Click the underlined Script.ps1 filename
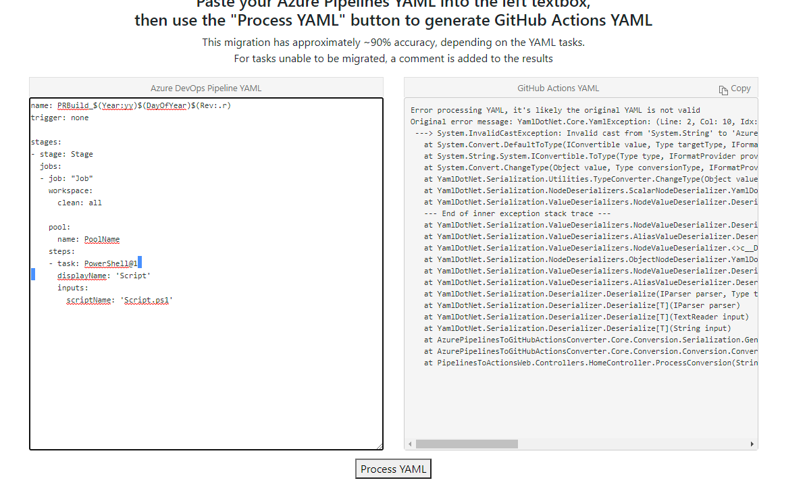 tap(147, 300)
